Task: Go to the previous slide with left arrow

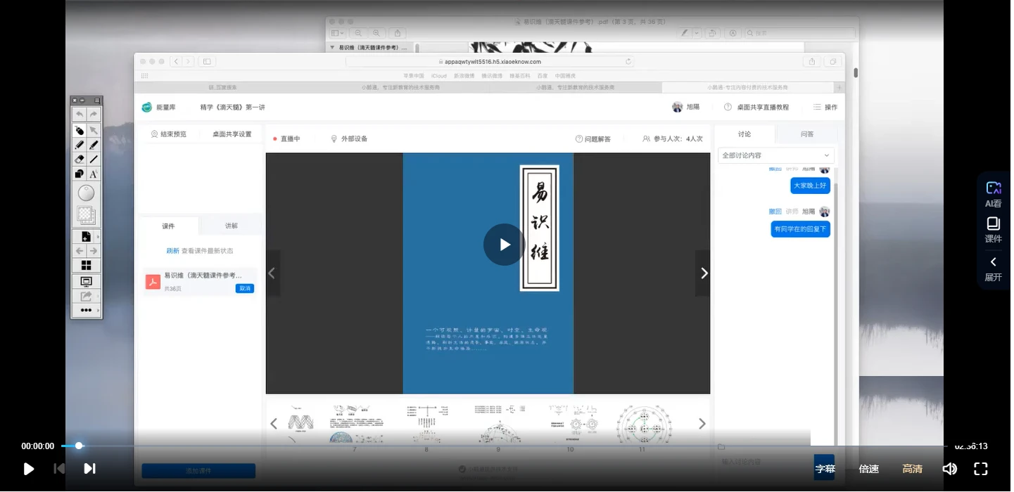Action: 272,273
